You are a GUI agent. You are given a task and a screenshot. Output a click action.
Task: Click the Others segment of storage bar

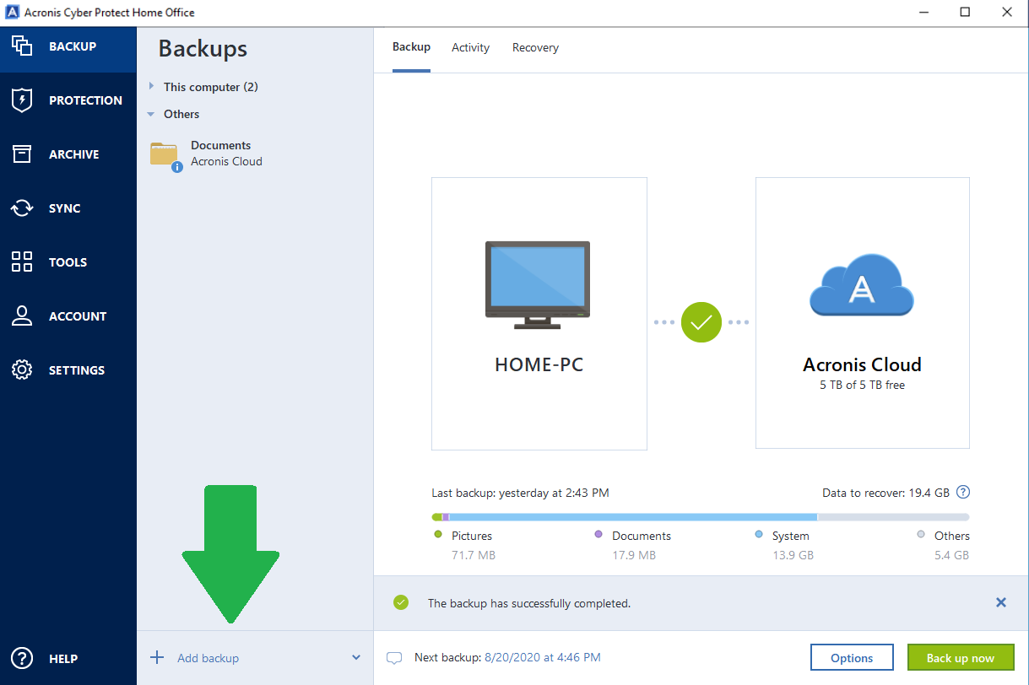tap(893, 517)
